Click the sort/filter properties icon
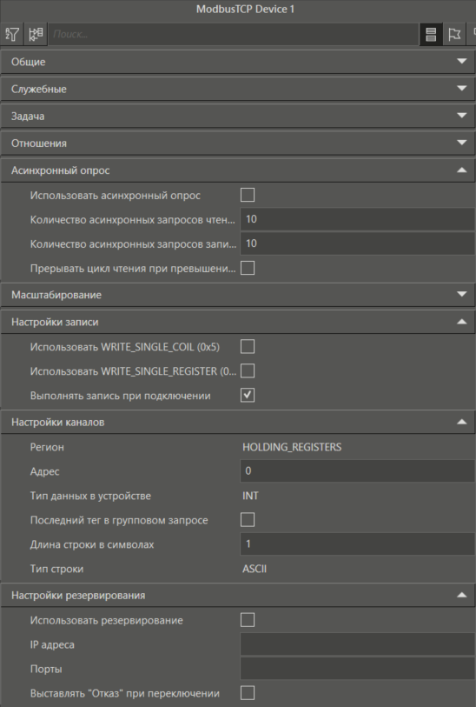 pos(12,34)
